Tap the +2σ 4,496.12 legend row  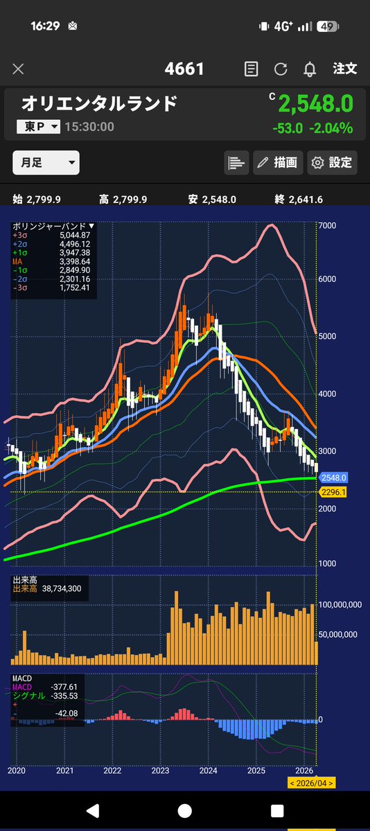pyautogui.click(x=51, y=244)
